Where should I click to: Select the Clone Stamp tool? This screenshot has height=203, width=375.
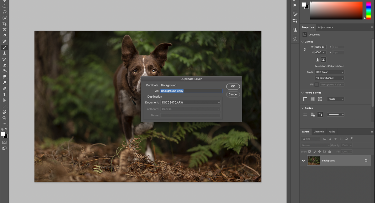click(x=4, y=53)
